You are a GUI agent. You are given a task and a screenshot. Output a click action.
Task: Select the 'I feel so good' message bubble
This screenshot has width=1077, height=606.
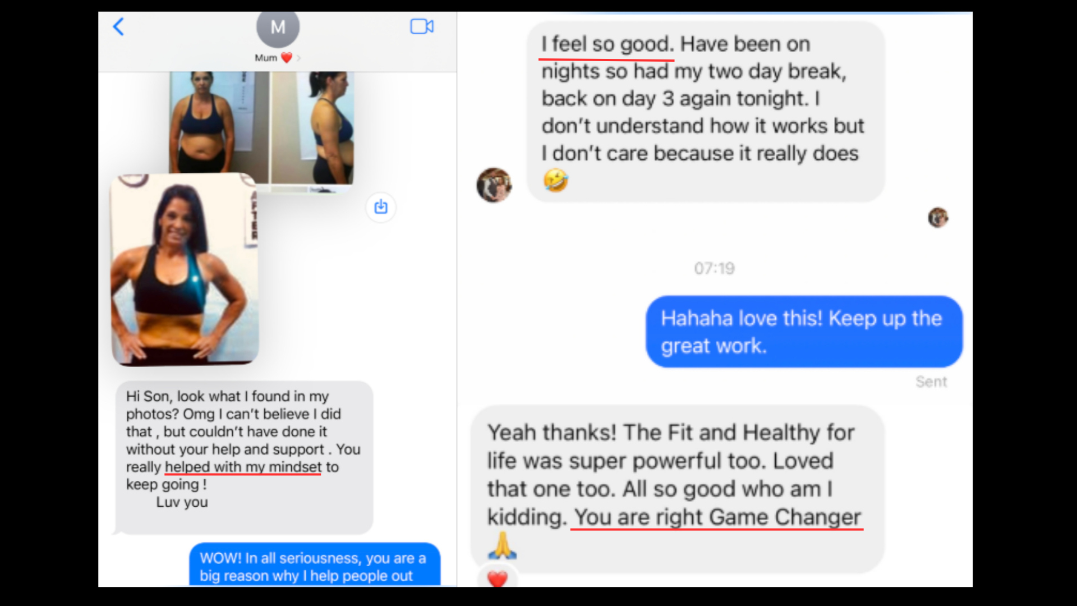click(x=706, y=112)
